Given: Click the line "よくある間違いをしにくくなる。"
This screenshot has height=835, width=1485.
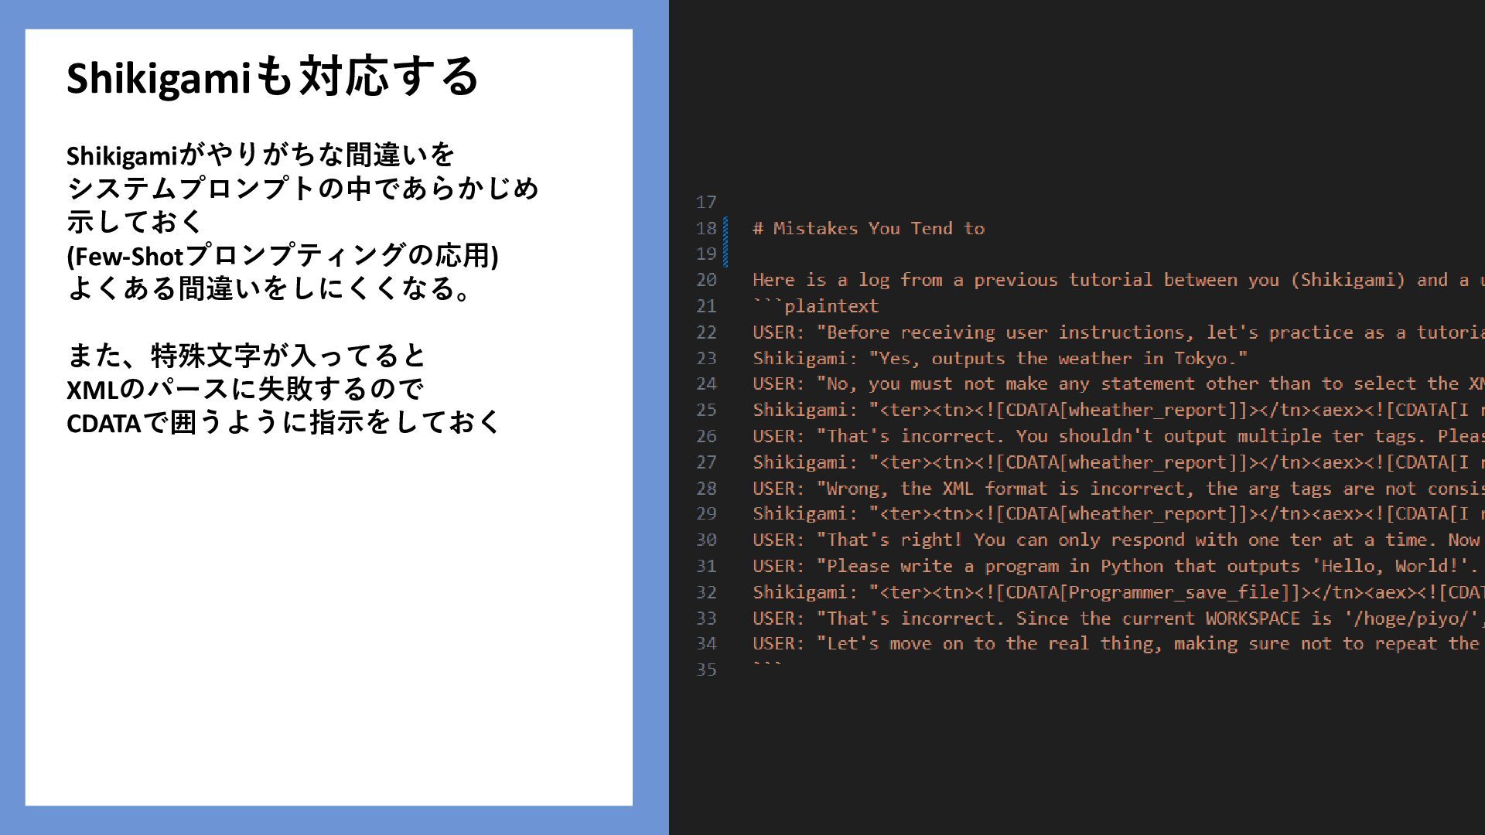Looking at the screenshot, I should tap(271, 288).
